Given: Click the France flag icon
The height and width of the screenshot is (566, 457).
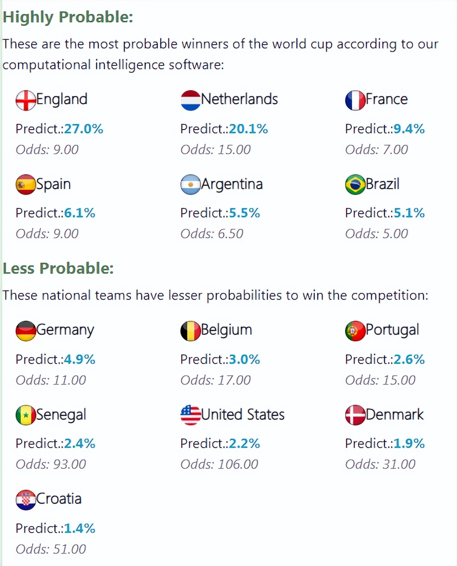Looking at the screenshot, I should pyautogui.click(x=355, y=101).
